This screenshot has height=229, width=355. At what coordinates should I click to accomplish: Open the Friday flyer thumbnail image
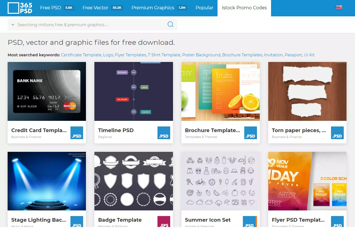coord(307,181)
